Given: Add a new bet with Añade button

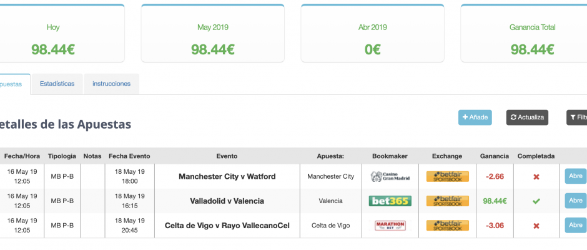Looking at the screenshot, I should tap(475, 117).
